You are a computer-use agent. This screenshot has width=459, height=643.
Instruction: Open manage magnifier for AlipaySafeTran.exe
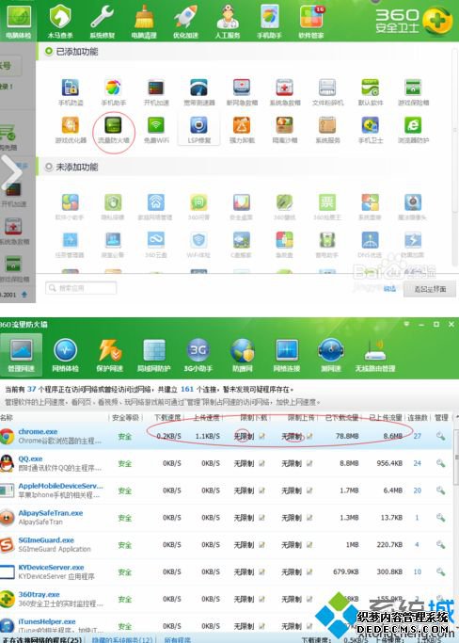coord(440,517)
